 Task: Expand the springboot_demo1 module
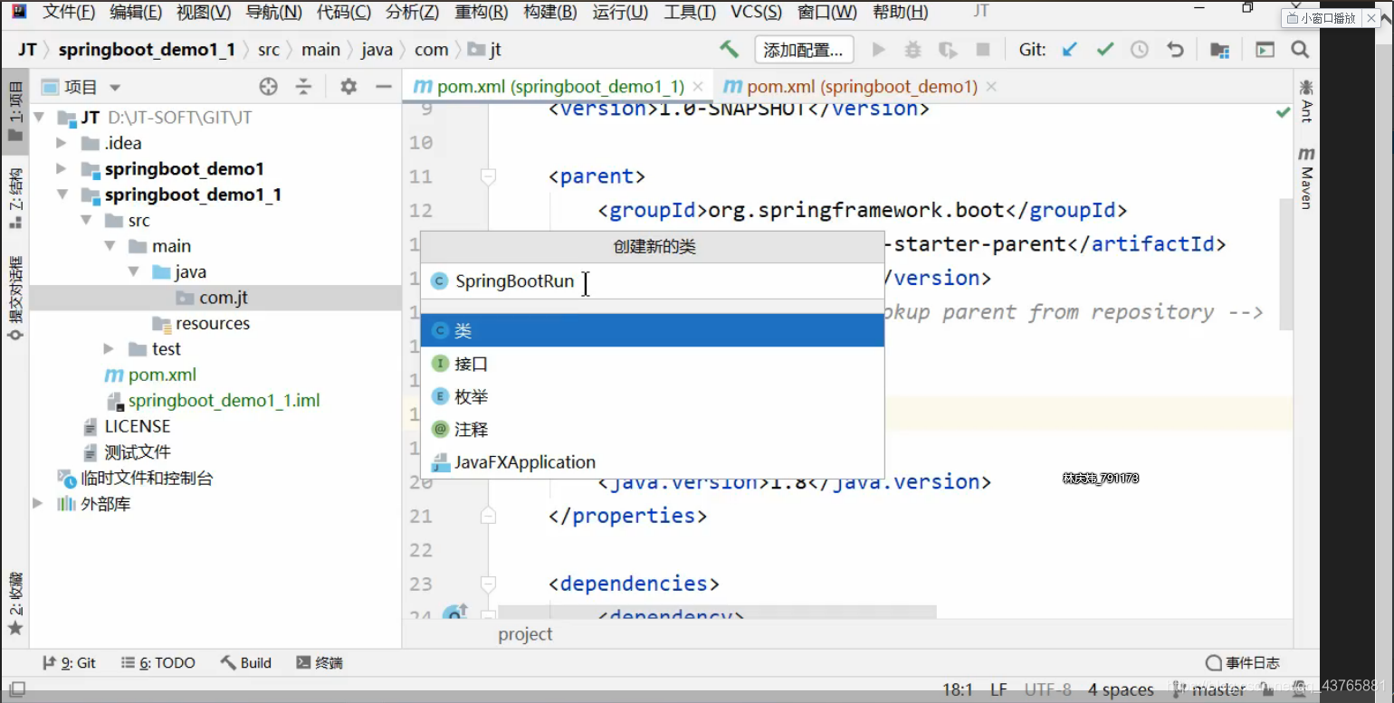pyautogui.click(x=62, y=168)
